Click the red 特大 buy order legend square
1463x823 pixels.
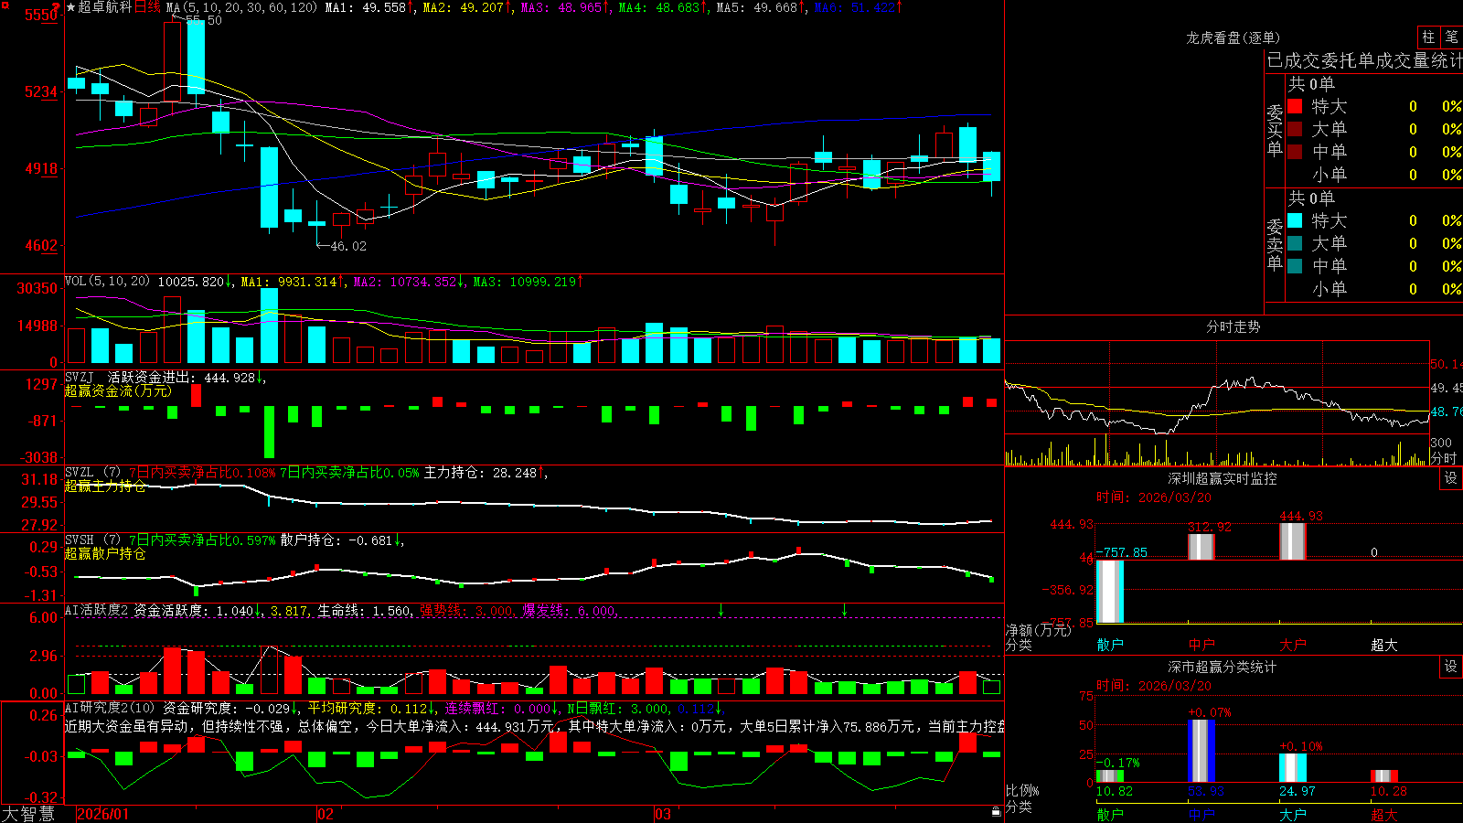pos(1295,106)
